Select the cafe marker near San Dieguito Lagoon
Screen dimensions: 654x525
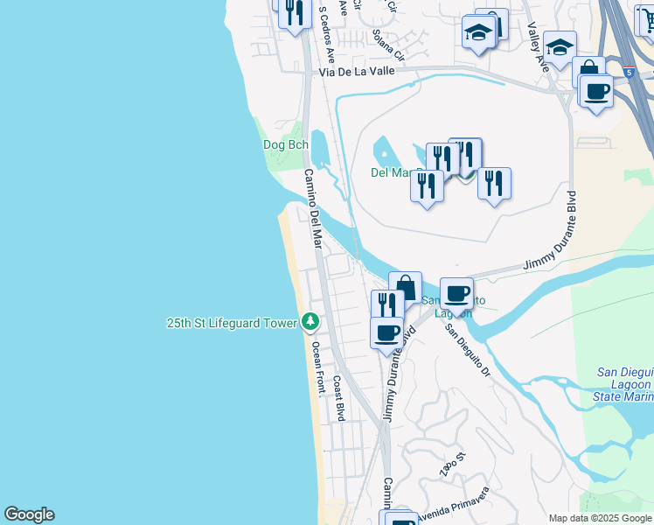[x=456, y=296]
